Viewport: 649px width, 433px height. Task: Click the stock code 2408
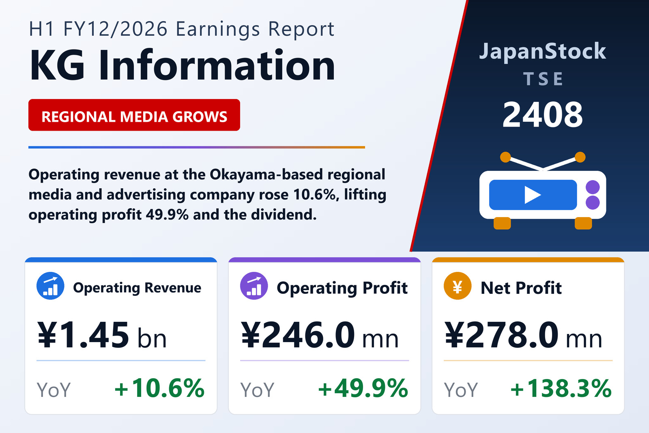pos(542,115)
